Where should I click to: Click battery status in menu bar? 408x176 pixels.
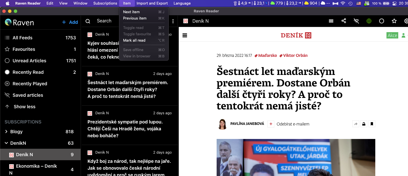pos(381,3)
